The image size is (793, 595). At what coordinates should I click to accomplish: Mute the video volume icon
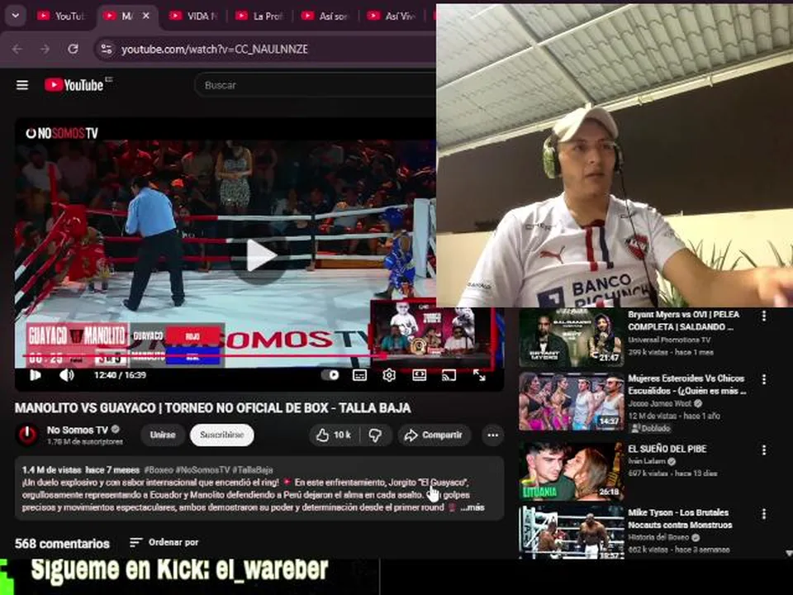click(x=67, y=375)
